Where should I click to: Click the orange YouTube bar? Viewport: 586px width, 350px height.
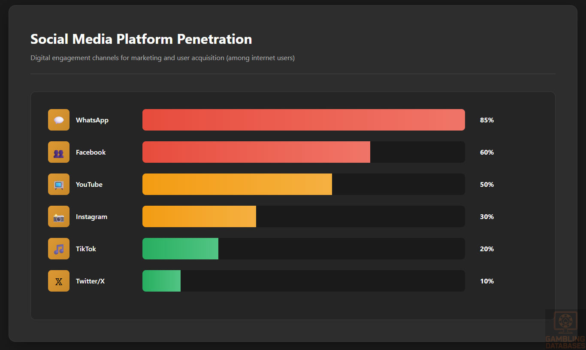(x=237, y=184)
